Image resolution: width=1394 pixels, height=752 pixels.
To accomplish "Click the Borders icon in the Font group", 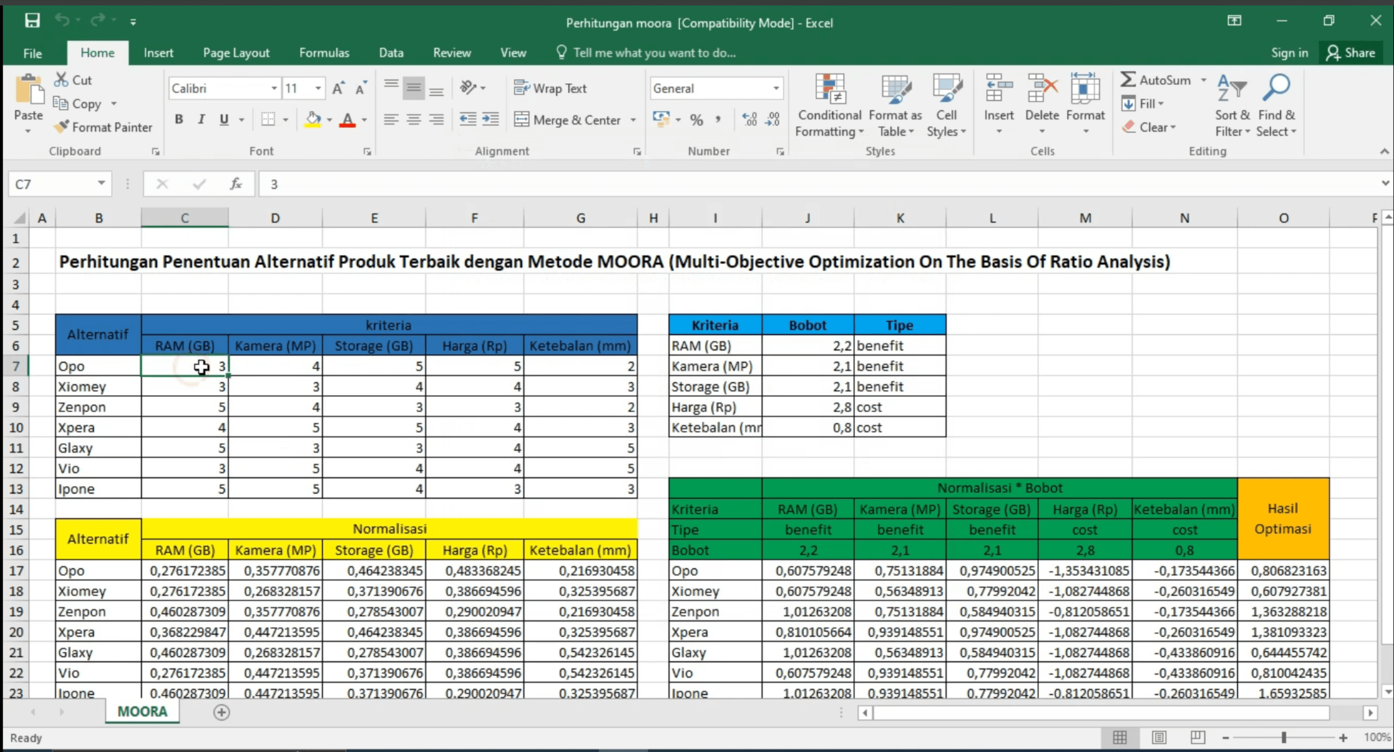I will pyautogui.click(x=268, y=119).
